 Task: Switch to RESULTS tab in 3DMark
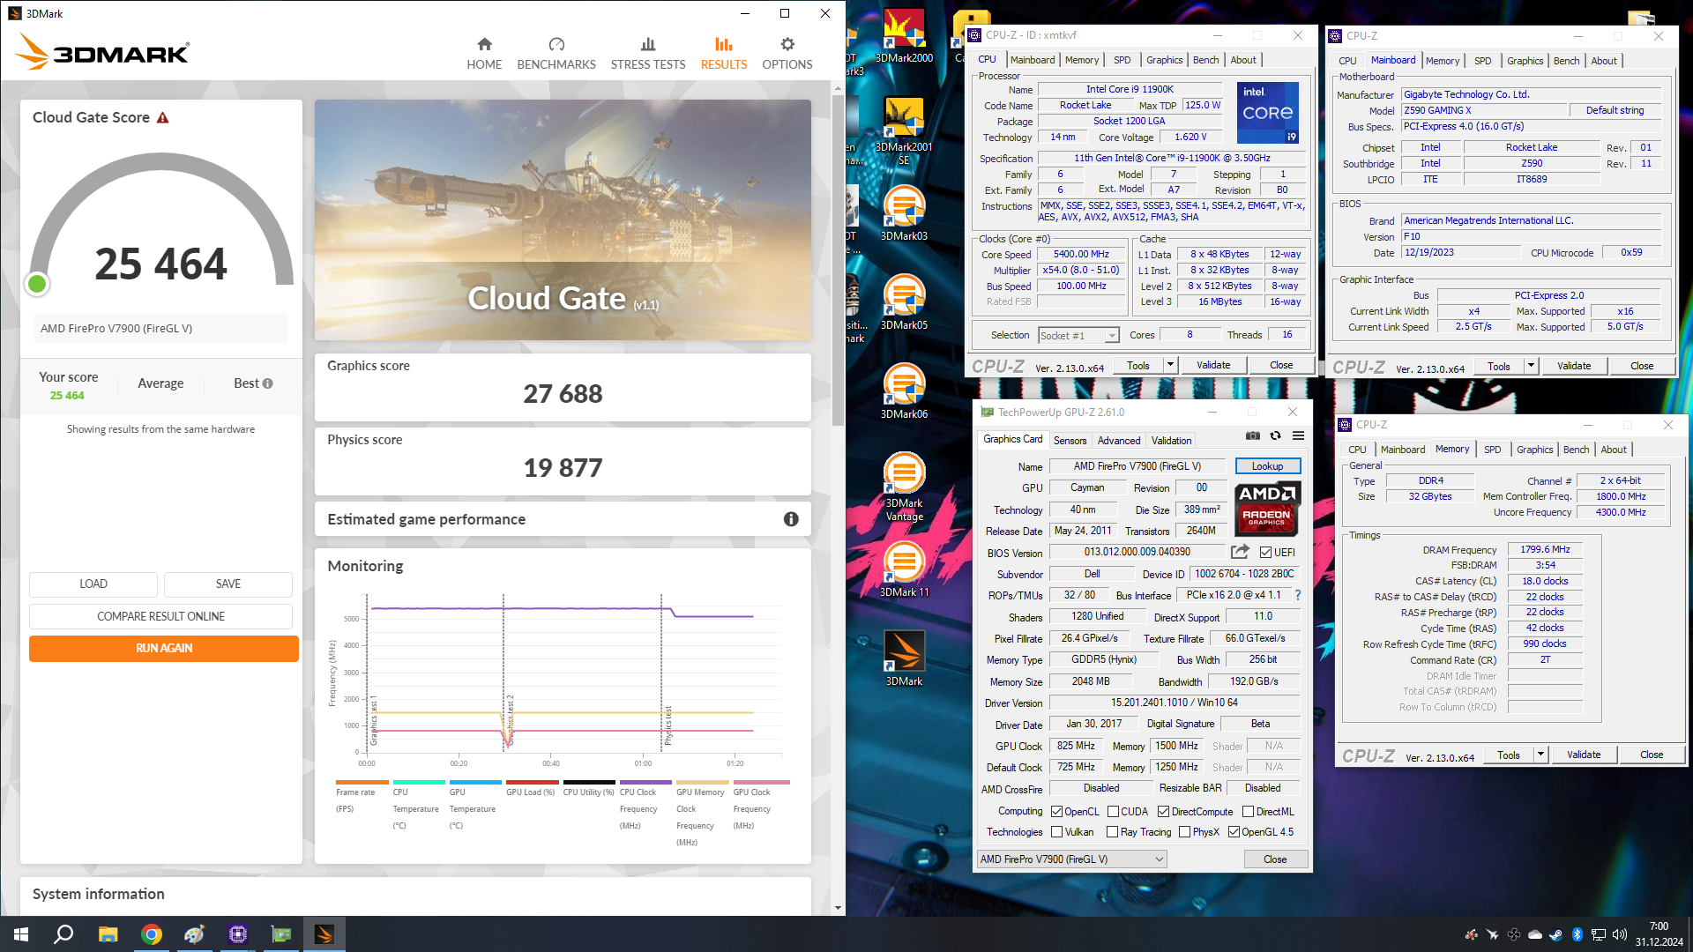pyautogui.click(x=723, y=54)
